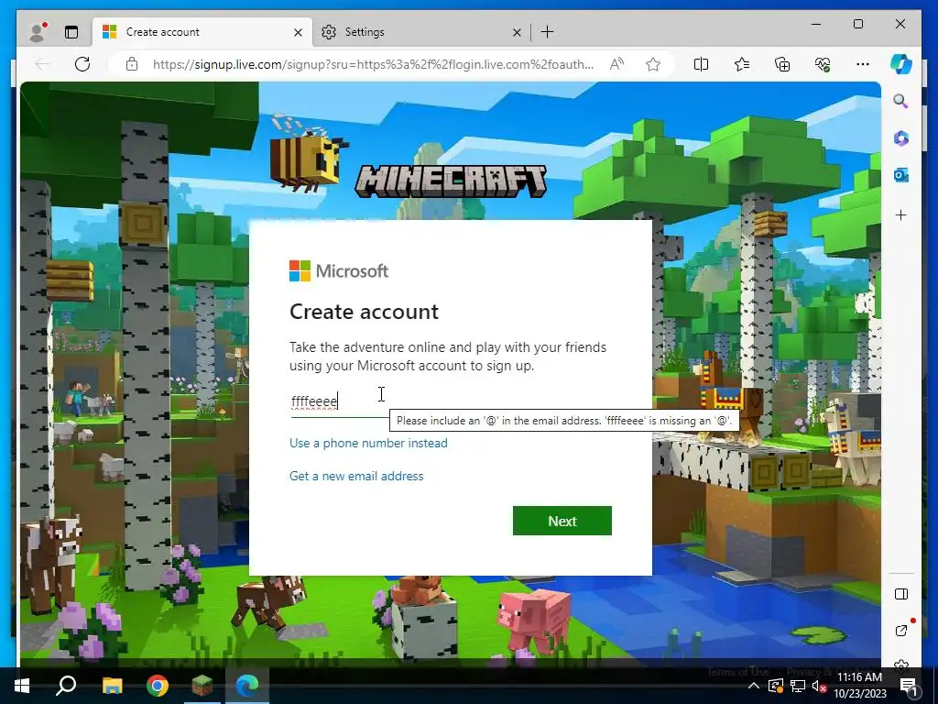The width and height of the screenshot is (938, 704).
Task: Open Settings and more menu
Action: pyautogui.click(x=863, y=64)
